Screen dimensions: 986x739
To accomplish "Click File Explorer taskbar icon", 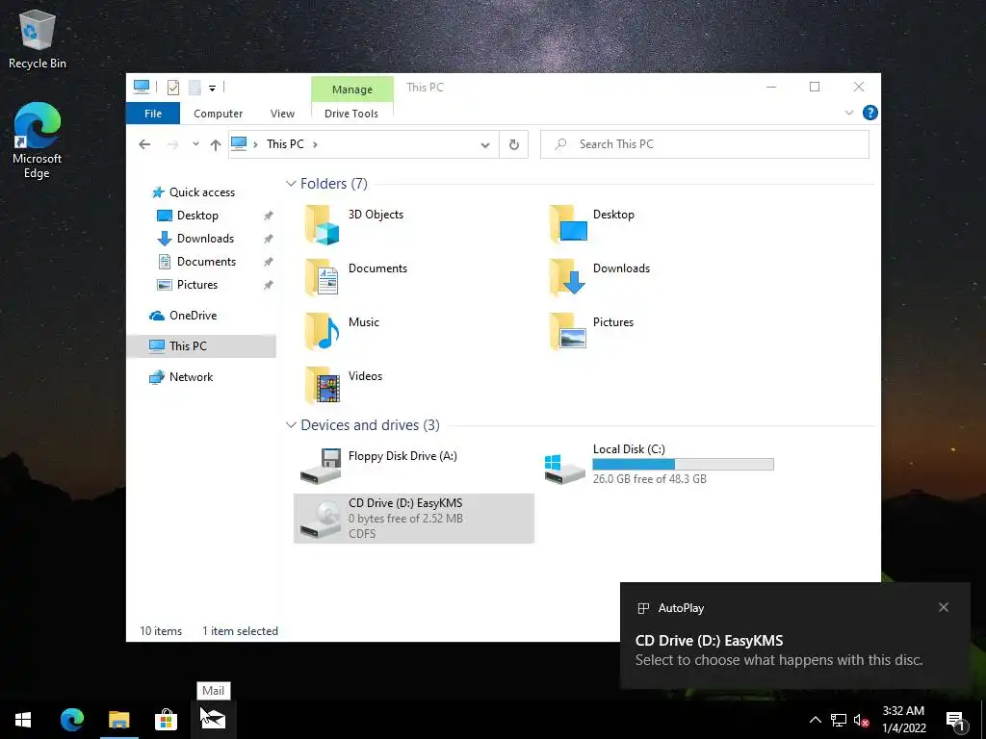I will click(x=118, y=719).
